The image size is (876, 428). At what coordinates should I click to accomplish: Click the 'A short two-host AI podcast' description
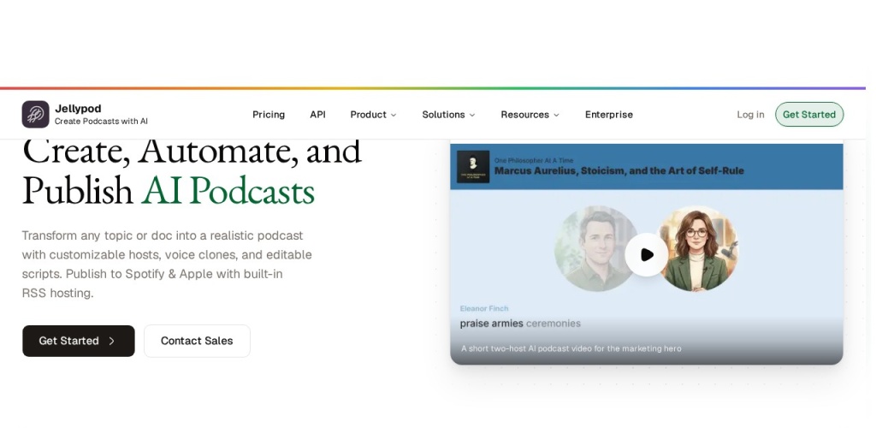[x=571, y=348]
